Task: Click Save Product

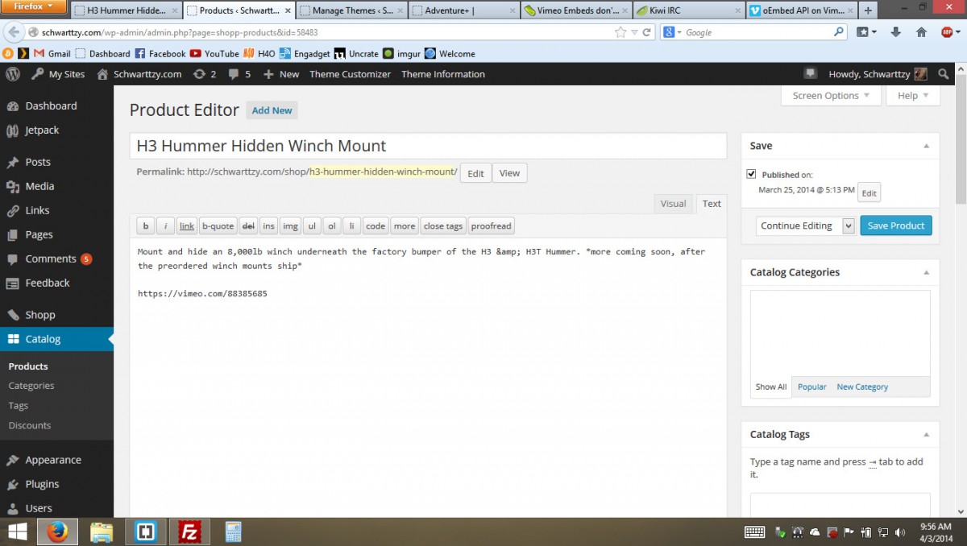Action: pyautogui.click(x=896, y=225)
